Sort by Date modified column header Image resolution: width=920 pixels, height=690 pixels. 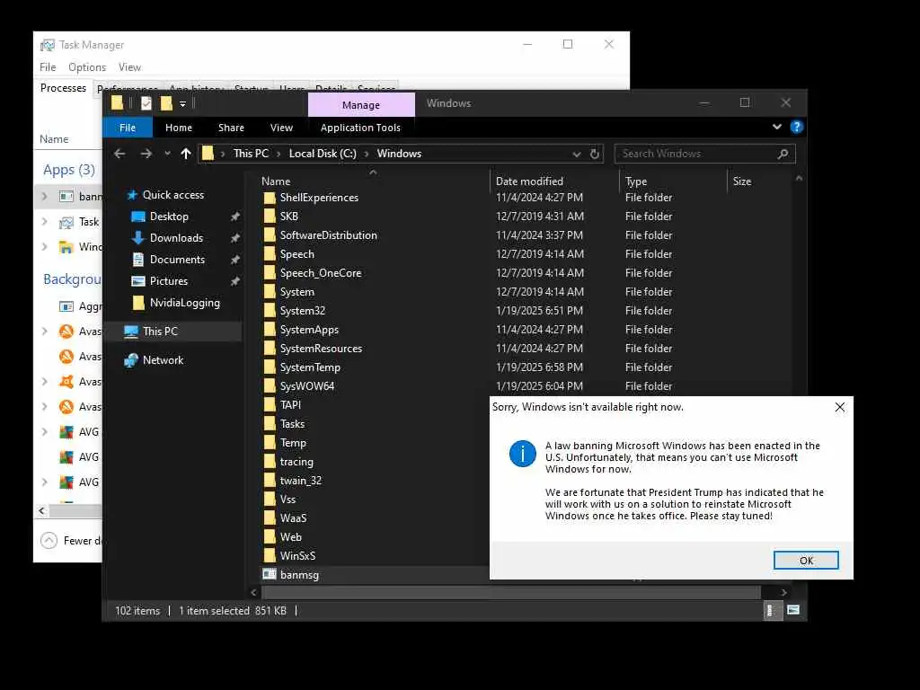click(x=529, y=181)
